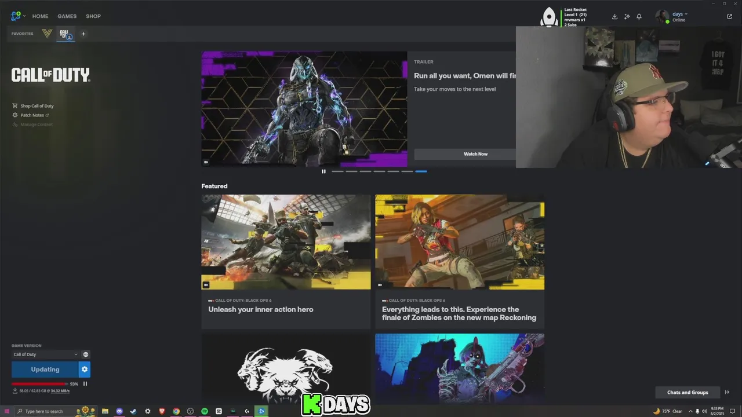Open Chats and Groups panel
The height and width of the screenshot is (417, 742).
[x=688, y=393]
